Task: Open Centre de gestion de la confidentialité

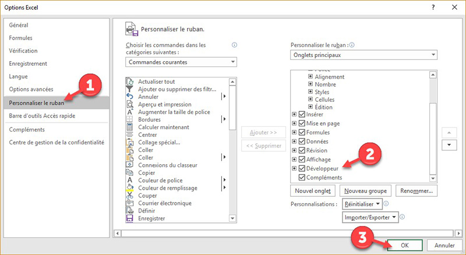Action: 57,143
